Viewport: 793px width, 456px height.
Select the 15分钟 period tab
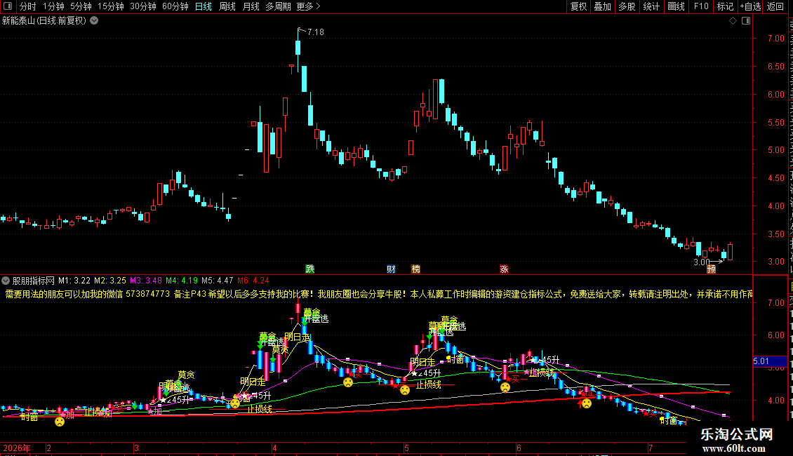click(110, 6)
